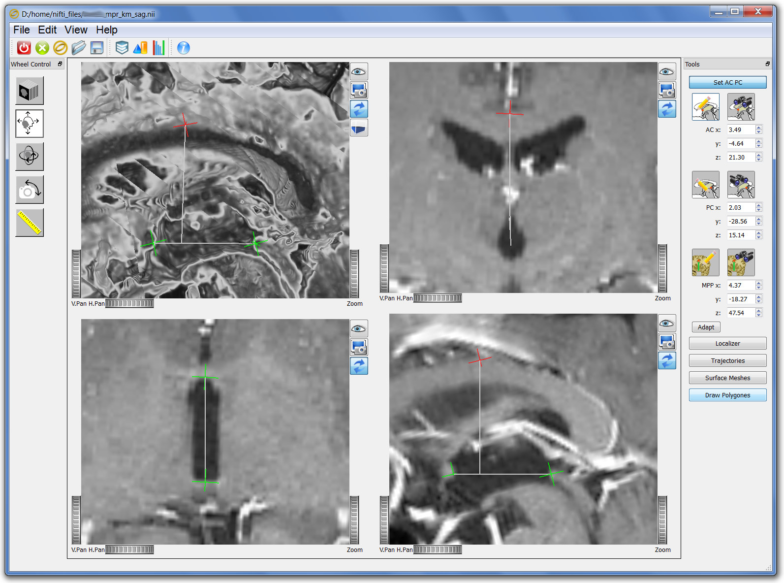This screenshot has width=784, height=583.
Task: Select the camera rotate tool
Action: coord(30,190)
